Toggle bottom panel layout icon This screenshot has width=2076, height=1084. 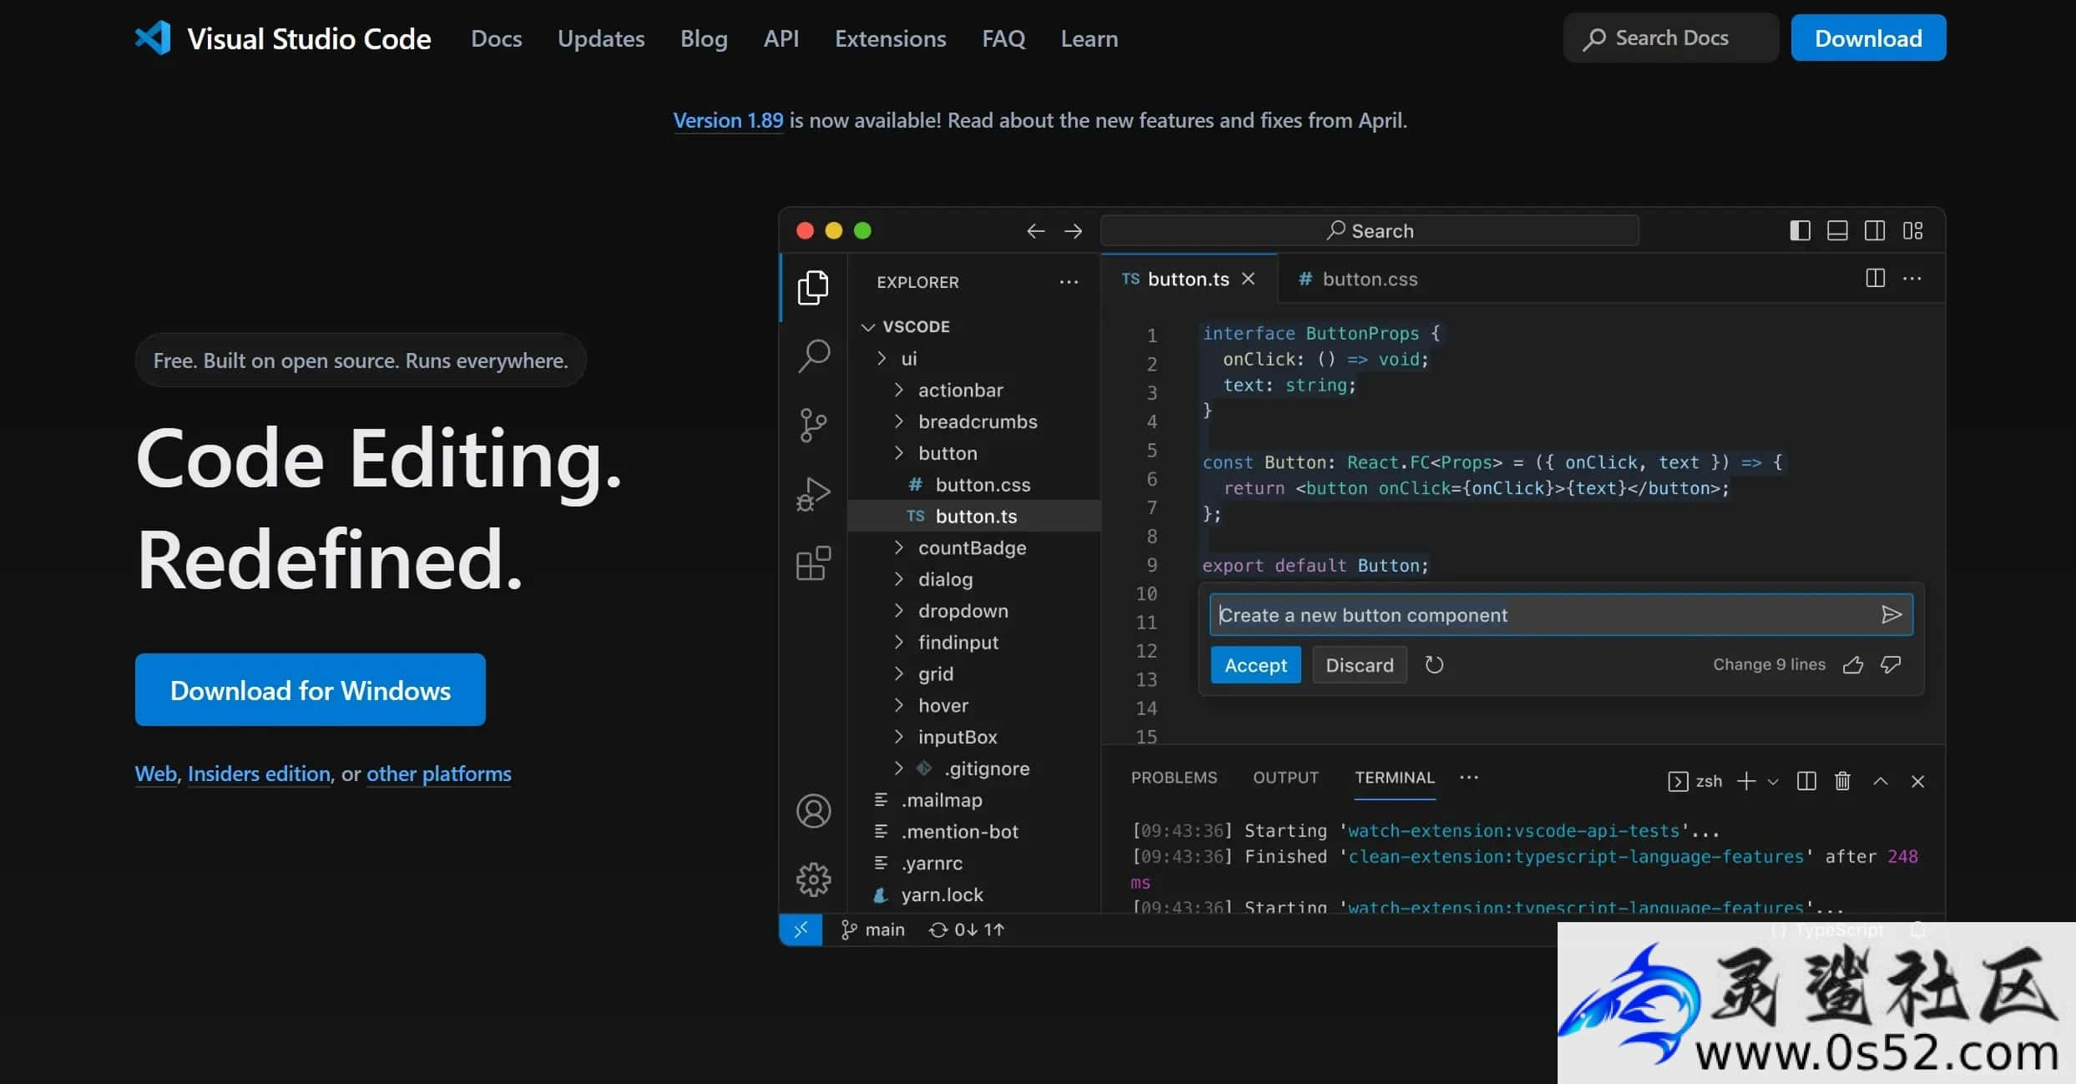click(x=1837, y=231)
